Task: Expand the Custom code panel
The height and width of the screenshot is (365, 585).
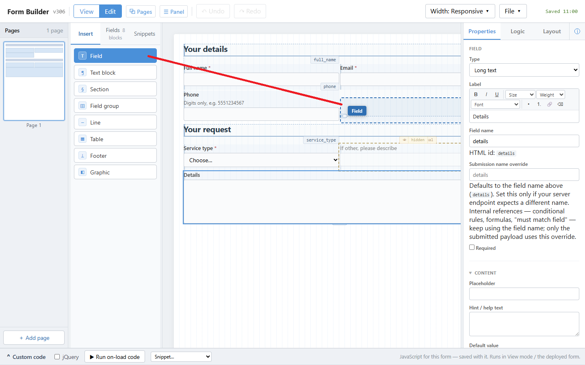Action: pyautogui.click(x=26, y=357)
